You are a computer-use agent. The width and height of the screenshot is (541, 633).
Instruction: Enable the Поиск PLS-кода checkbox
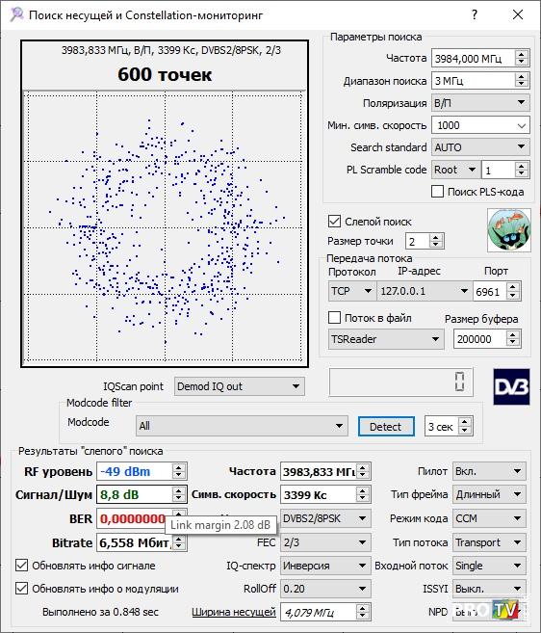coord(437,192)
